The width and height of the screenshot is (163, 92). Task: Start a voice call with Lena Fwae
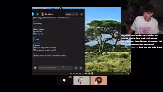77,14
